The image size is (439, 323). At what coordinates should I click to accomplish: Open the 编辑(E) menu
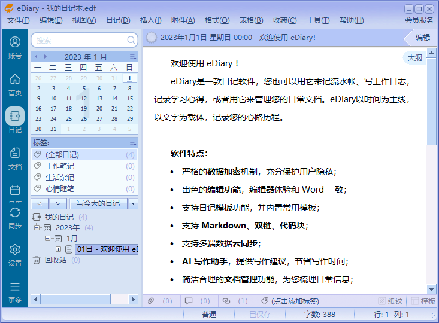pyautogui.click(x=51, y=20)
